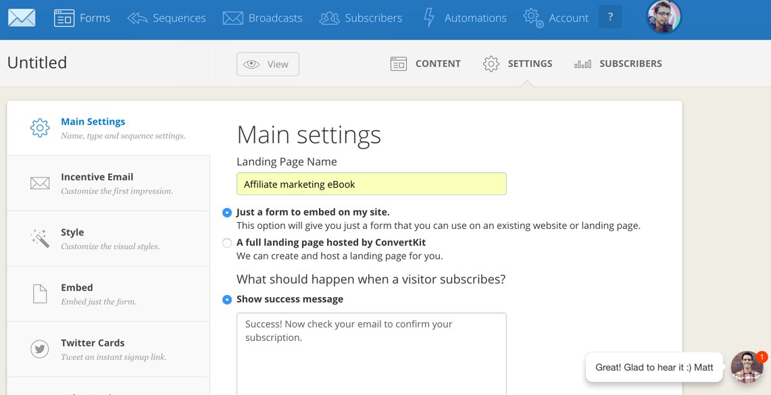771x395 pixels.
Task: Click the 'Main settings' heading
Action: [309, 135]
